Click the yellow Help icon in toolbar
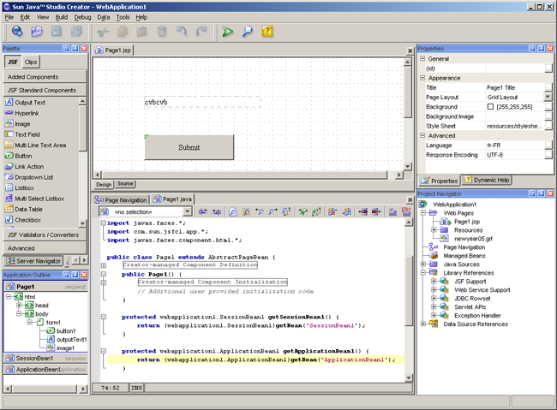This screenshot has width=557, height=410. tap(267, 32)
